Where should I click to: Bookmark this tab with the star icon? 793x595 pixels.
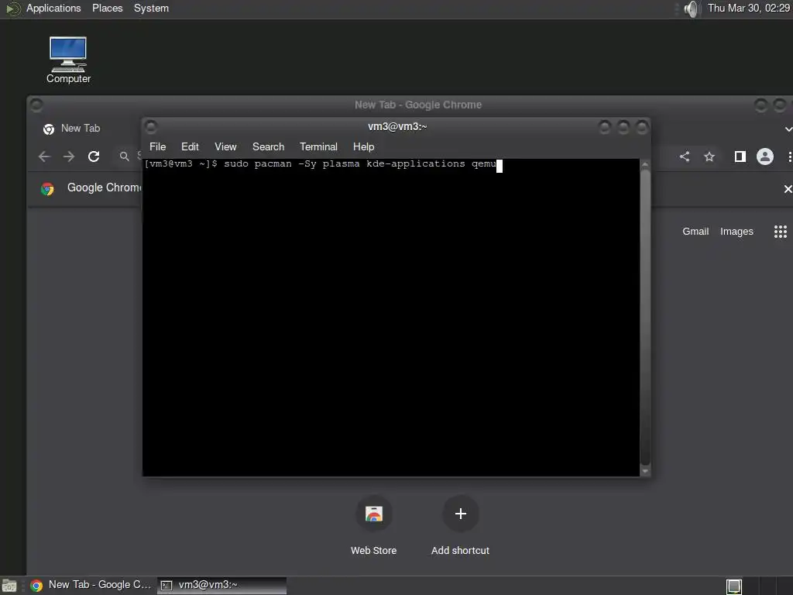tap(709, 156)
